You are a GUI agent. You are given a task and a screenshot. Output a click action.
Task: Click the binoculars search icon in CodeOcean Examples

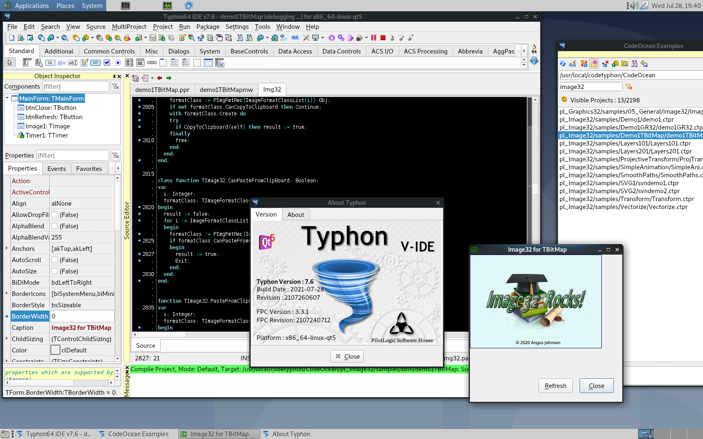634,64
